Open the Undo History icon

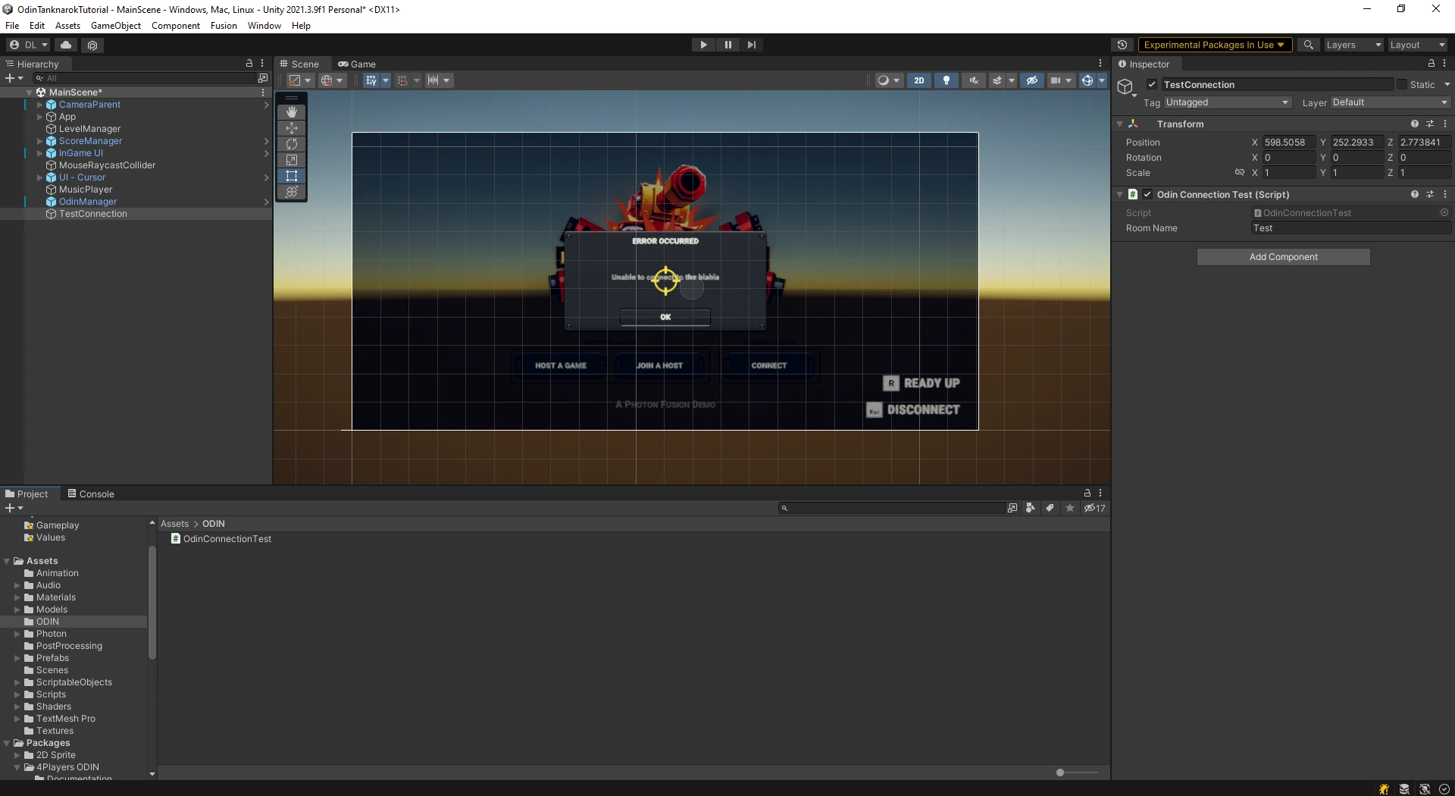(1122, 45)
